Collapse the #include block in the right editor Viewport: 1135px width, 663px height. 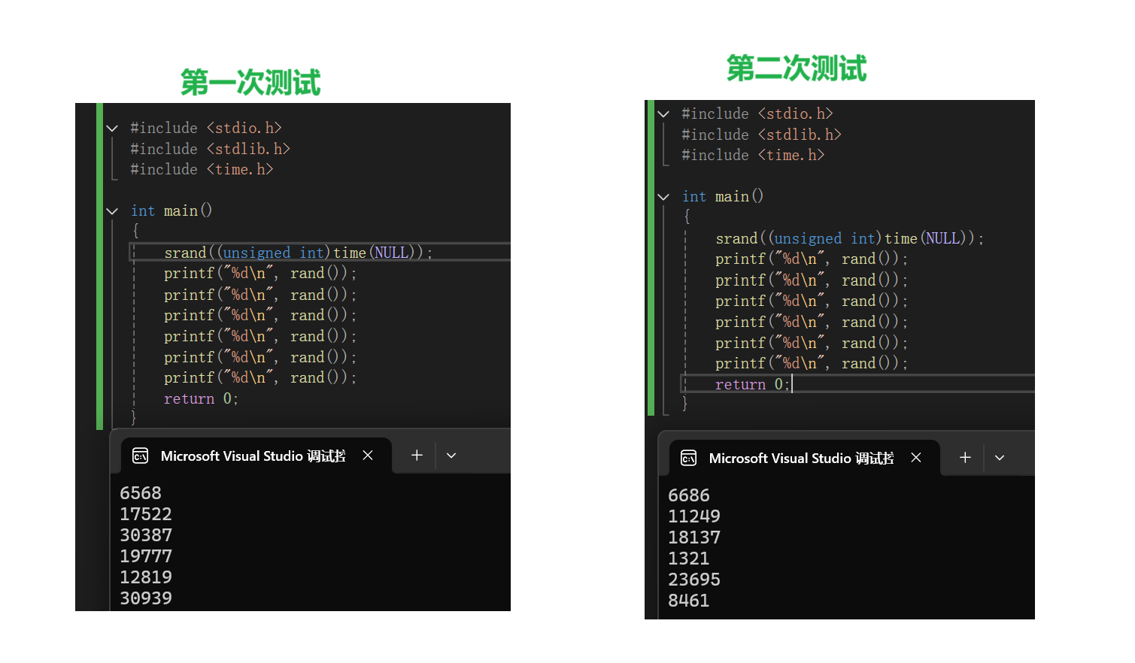click(663, 114)
